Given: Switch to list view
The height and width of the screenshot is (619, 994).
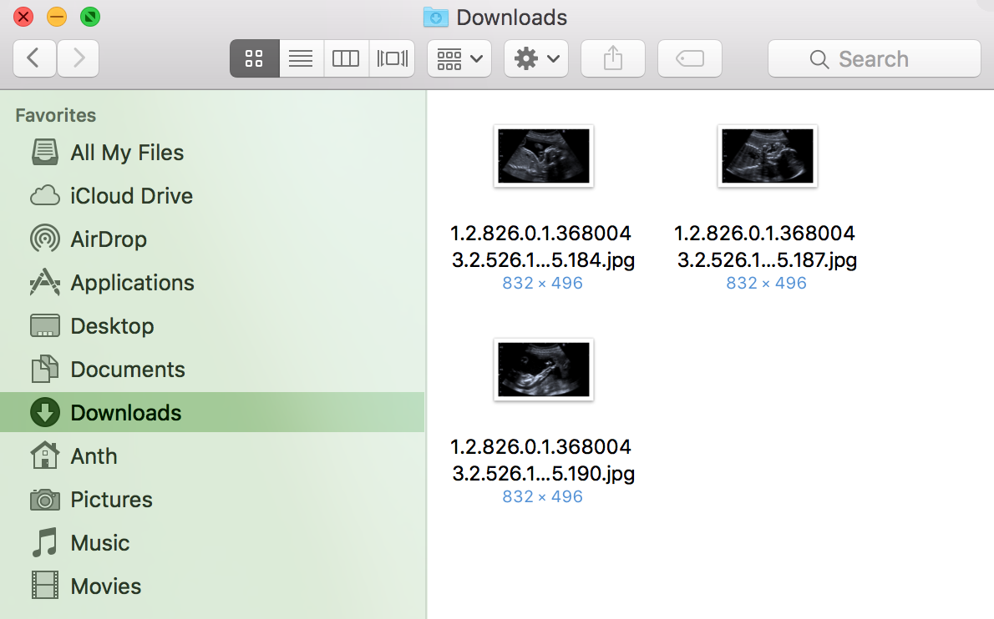Looking at the screenshot, I should [x=301, y=58].
